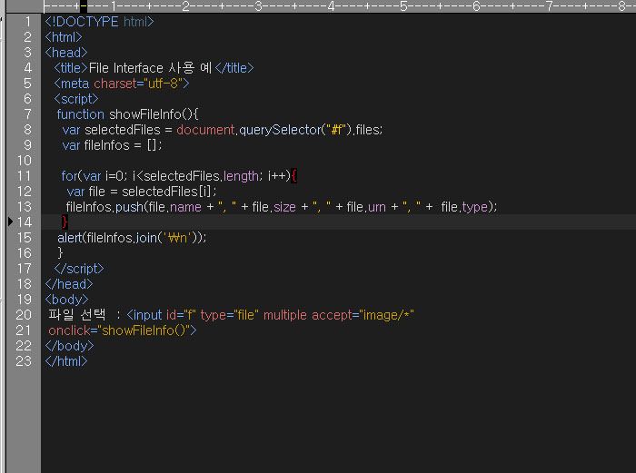Screen dimensions: 636x473
Task: Click line number 14 with the arrow marker
Action: coord(24,222)
